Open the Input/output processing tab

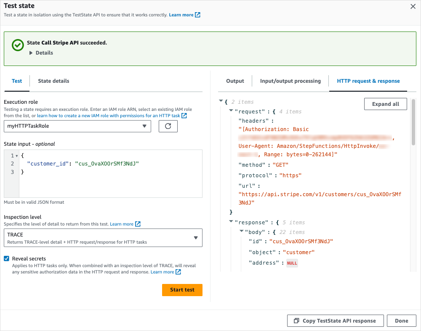(290, 81)
